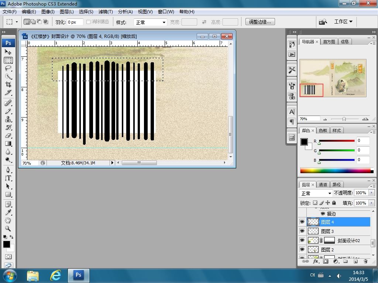This screenshot has width=378, height=283.
Task: Hide 图层 4 using its eye icon
Action: pos(302,222)
